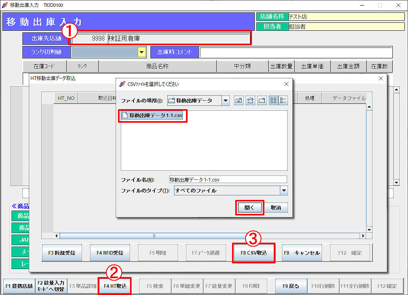Image resolution: width=408 pixels, height=295 pixels.
Task: Click the F9 戻る button
Action: click(x=291, y=286)
